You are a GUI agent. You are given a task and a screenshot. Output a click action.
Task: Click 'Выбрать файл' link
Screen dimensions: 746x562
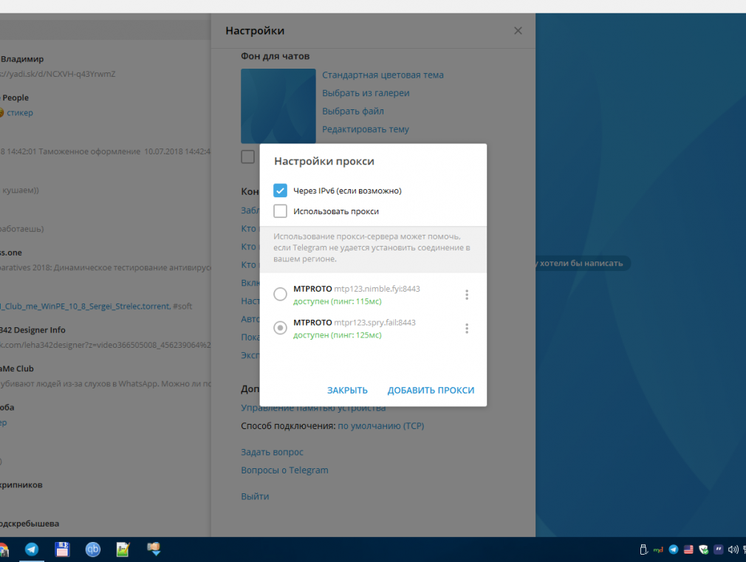pos(353,111)
